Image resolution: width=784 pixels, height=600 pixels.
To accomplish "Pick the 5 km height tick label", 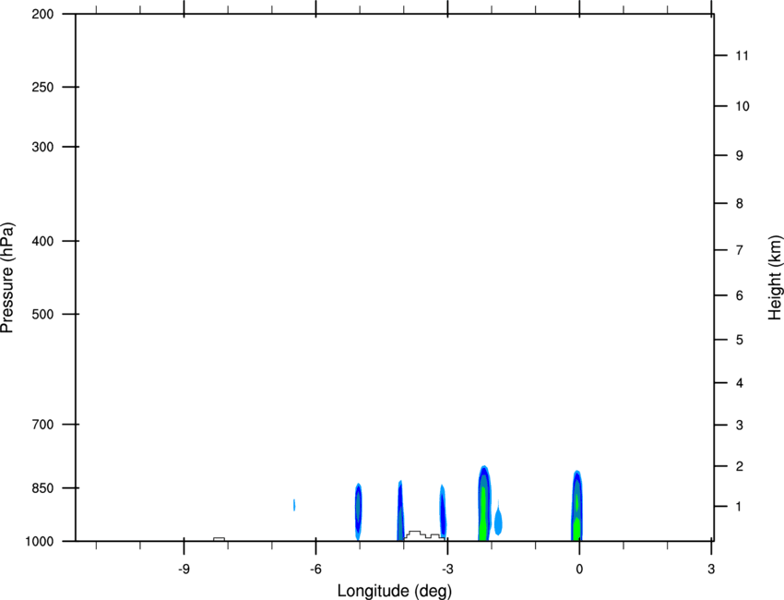I will [740, 341].
